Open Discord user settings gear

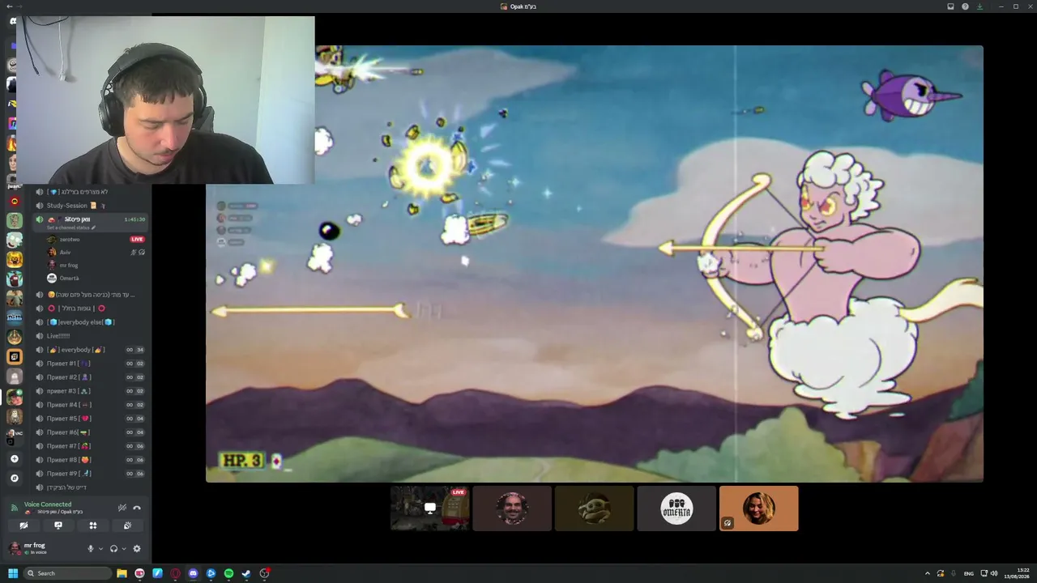[x=137, y=548]
